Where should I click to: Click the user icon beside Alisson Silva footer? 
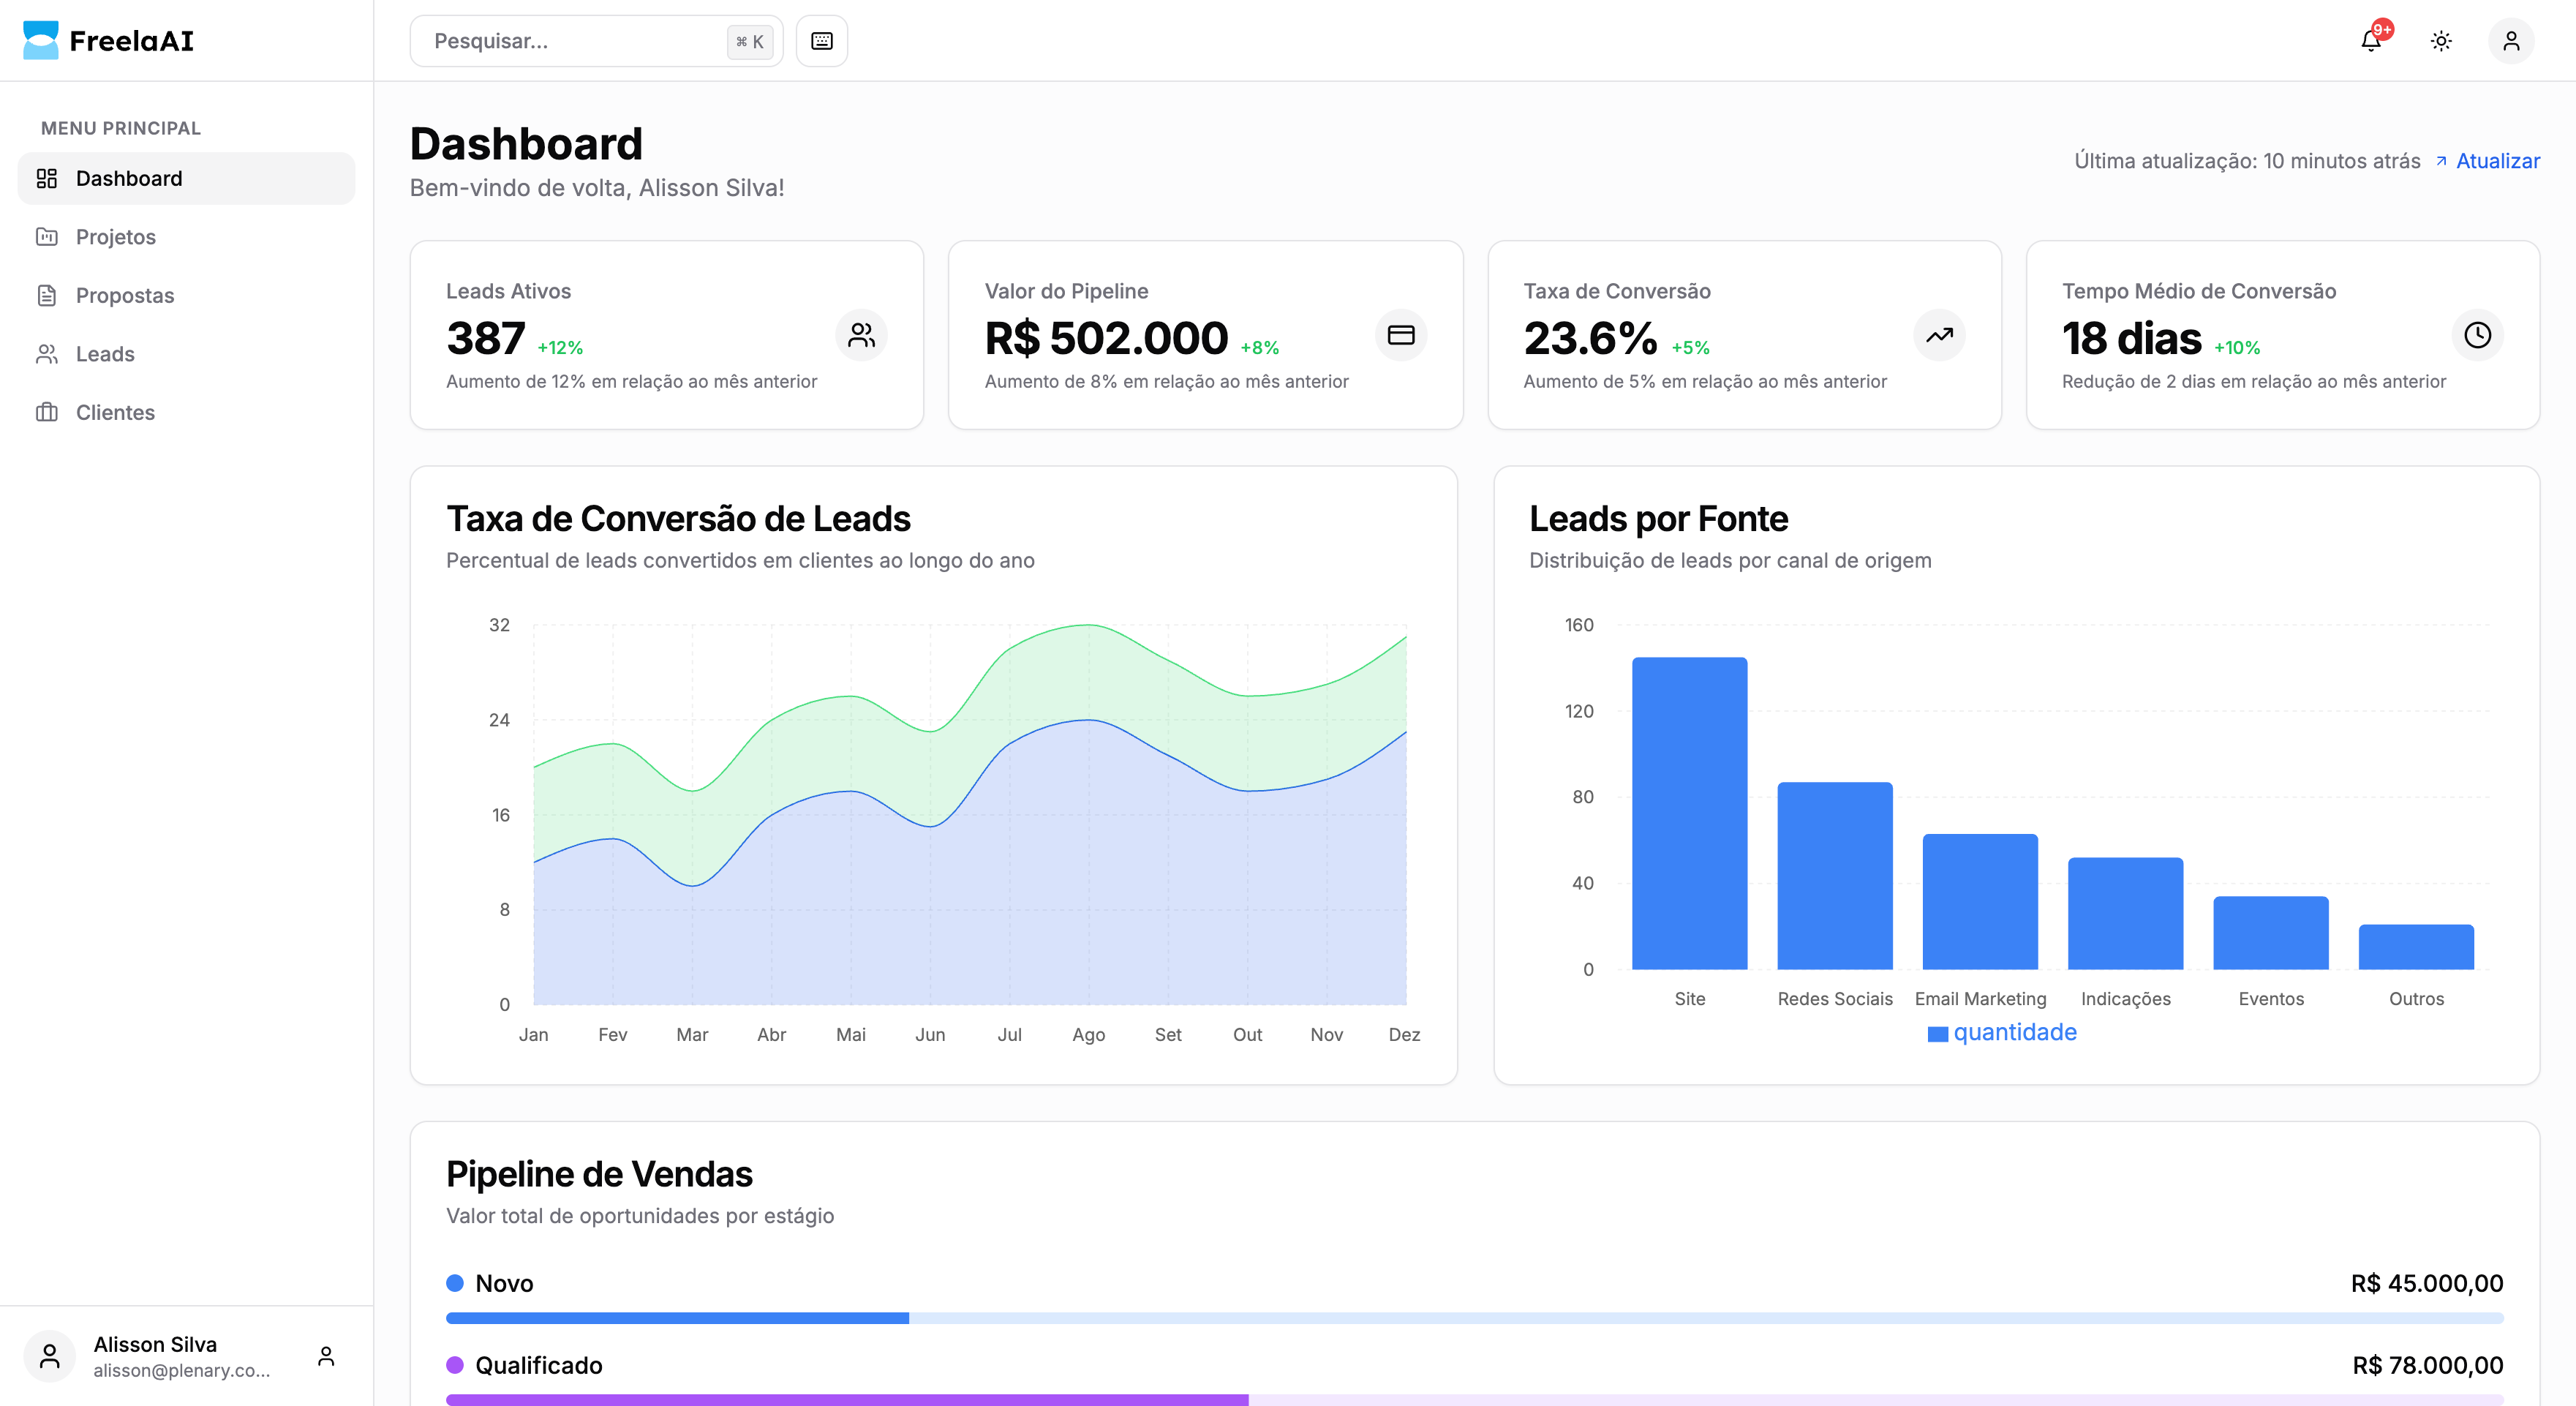coord(326,1356)
